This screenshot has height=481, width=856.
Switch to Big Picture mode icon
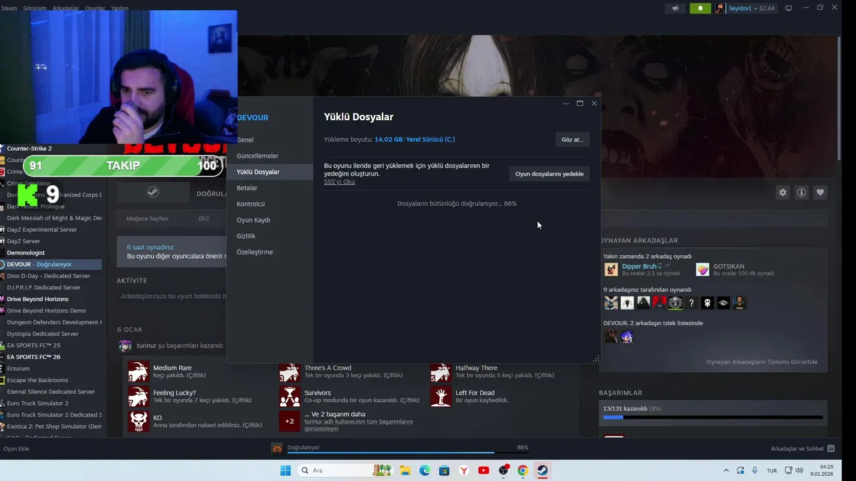click(788, 8)
